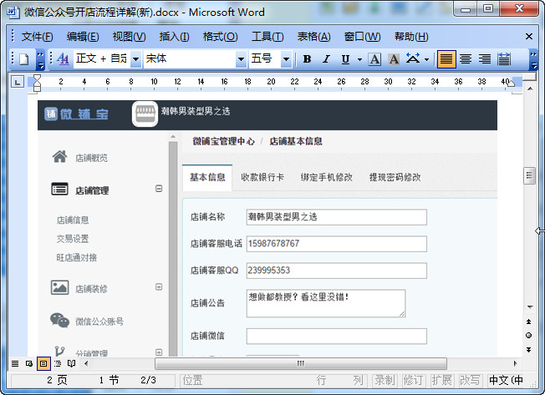
Task: Close the document with menu bar X
Action: point(529,37)
